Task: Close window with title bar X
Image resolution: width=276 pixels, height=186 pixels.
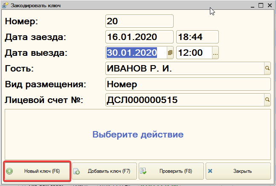Action: pos(270,6)
